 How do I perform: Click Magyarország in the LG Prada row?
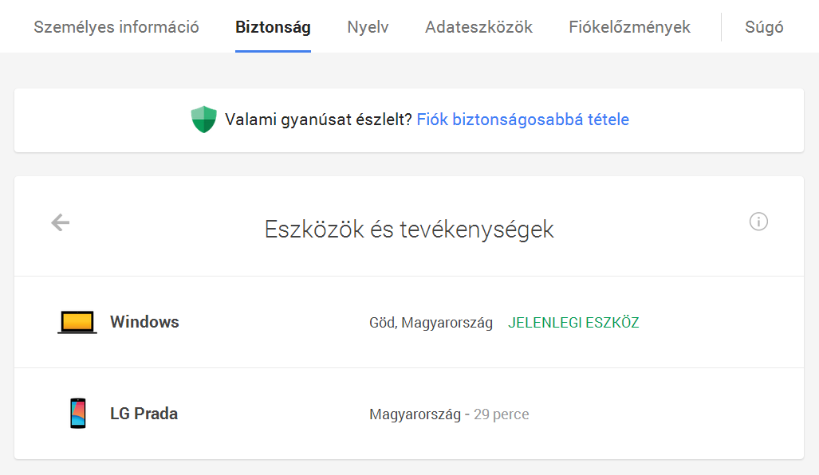[x=415, y=414]
